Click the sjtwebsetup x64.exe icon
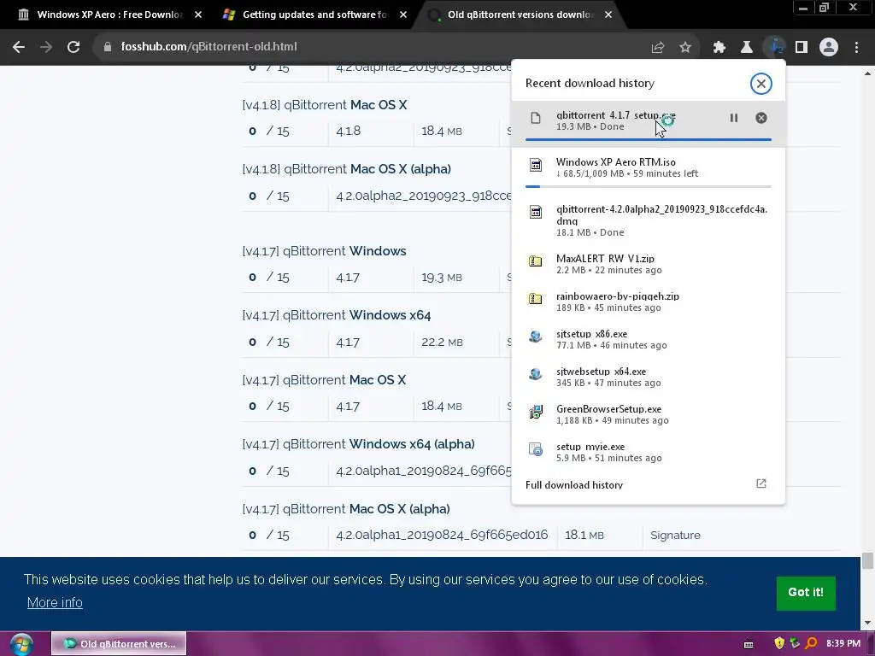 point(535,374)
